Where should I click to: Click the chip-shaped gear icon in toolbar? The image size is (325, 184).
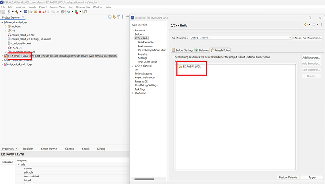tap(63, 12)
